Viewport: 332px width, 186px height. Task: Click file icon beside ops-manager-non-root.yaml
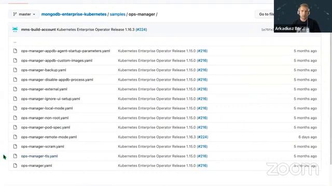(x=15, y=118)
